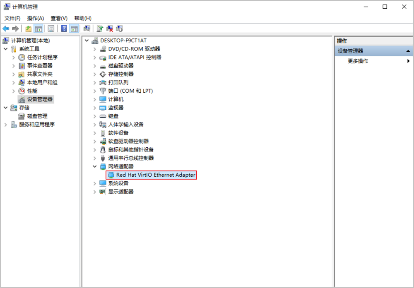414x288 pixels.
Task: Click the disable device down-arrow icon
Action: click(x=119, y=29)
